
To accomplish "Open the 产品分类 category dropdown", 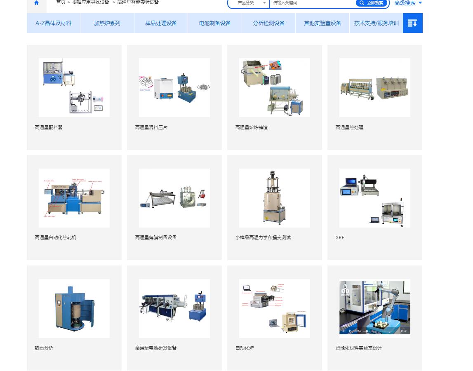I will click(x=249, y=3).
